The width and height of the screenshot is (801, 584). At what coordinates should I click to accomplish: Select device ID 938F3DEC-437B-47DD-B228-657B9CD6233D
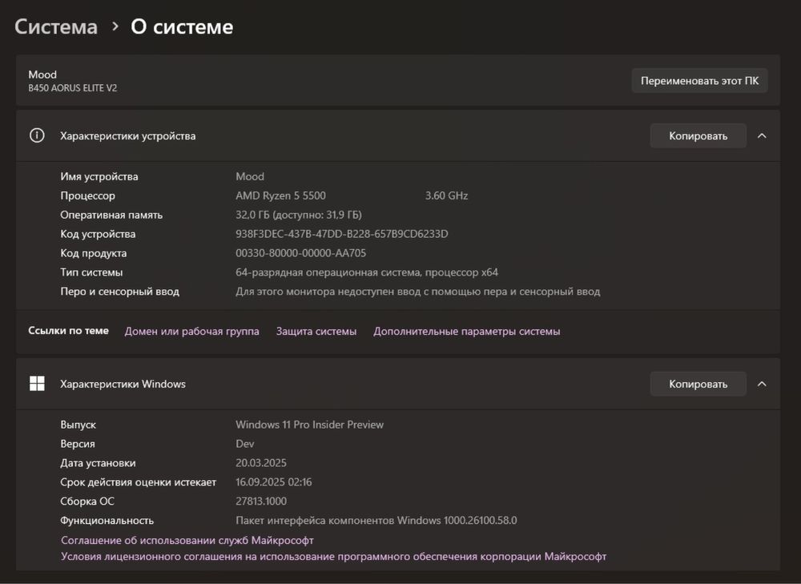pyautogui.click(x=342, y=234)
